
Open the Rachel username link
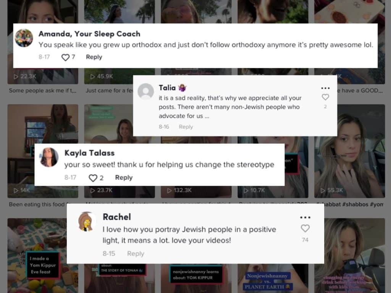point(117,217)
